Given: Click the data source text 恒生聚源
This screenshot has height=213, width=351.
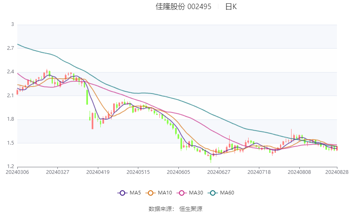Looking at the screenshot, I should 191,209.
